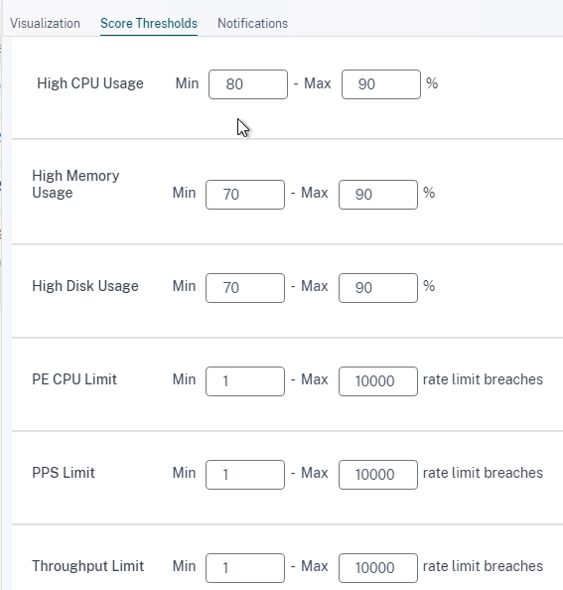Image resolution: width=563 pixels, height=590 pixels.
Task: Open the Notifications tab
Action: (253, 23)
